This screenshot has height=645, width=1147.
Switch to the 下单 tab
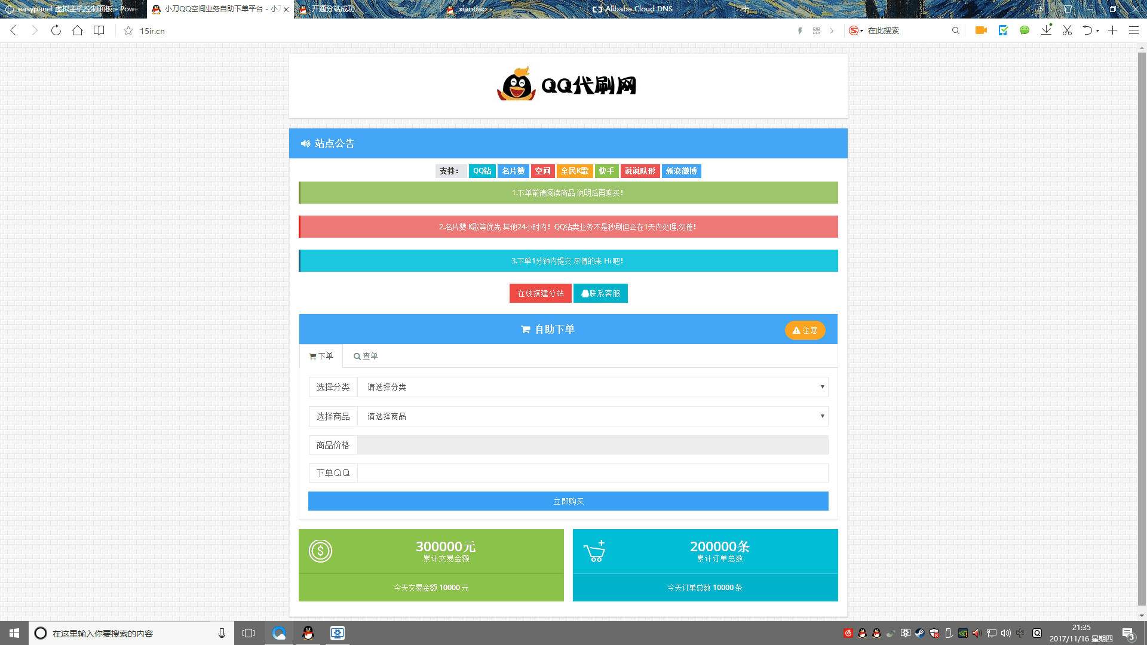pyautogui.click(x=321, y=356)
